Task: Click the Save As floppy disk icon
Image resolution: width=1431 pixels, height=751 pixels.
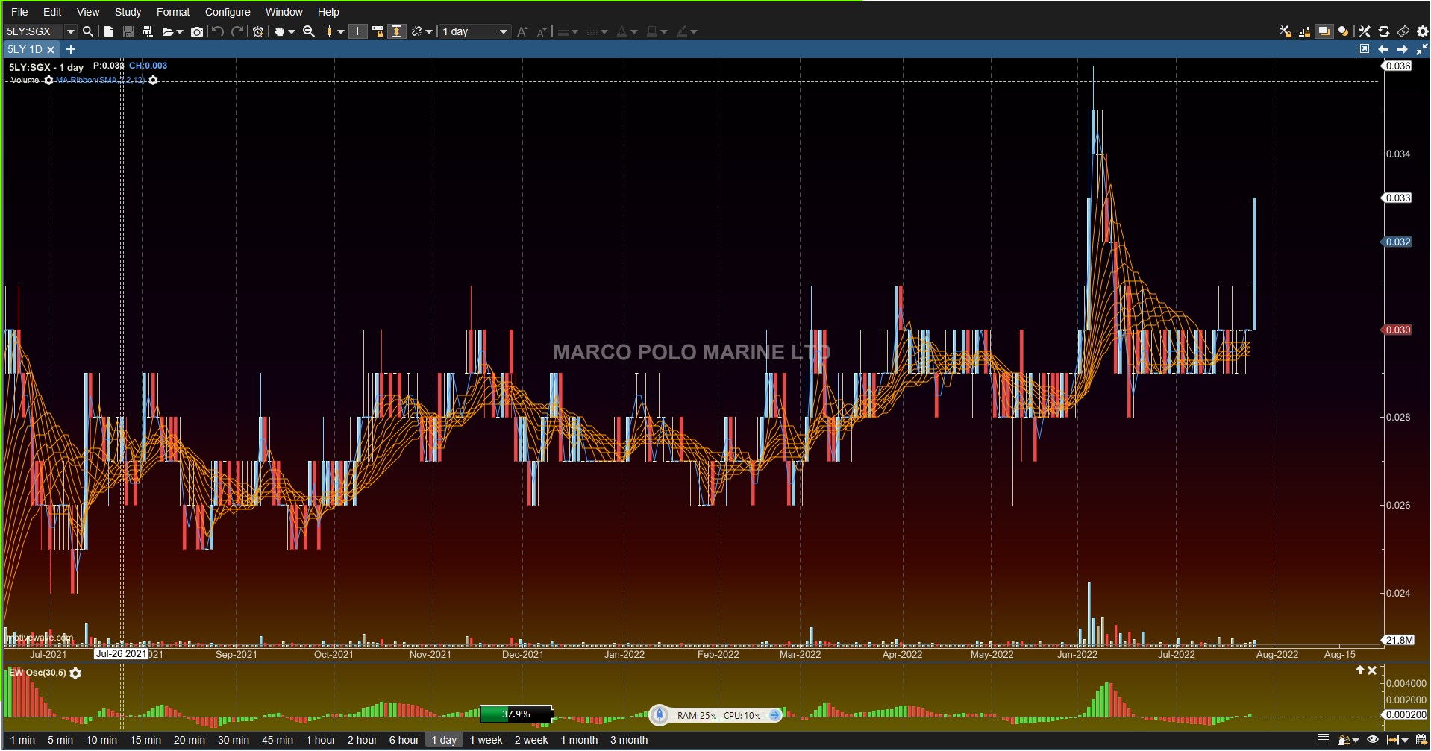Action: 148,31
